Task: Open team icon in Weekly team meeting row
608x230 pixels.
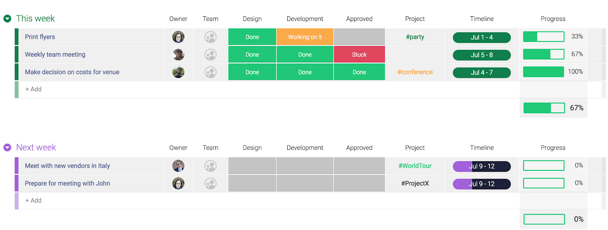Action: tap(211, 54)
